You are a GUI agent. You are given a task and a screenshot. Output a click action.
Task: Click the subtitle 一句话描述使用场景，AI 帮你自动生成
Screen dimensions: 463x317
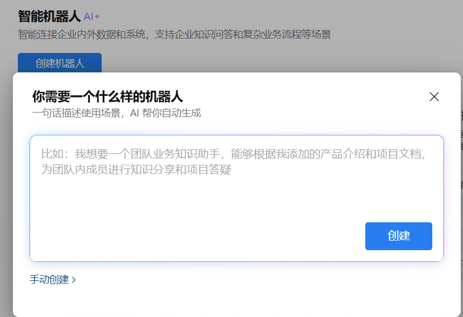(x=117, y=113)
